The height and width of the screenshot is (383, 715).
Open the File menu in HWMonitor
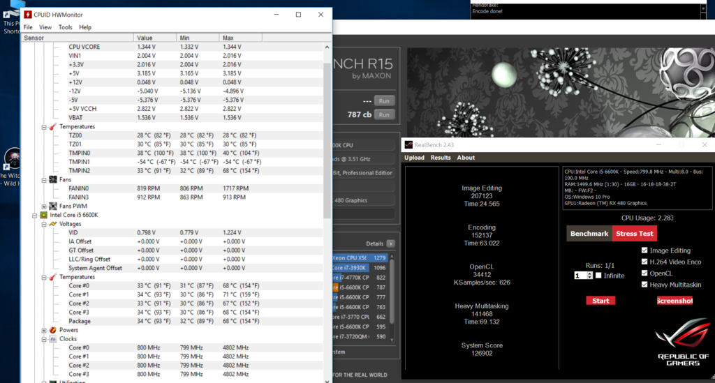[28, 27]
